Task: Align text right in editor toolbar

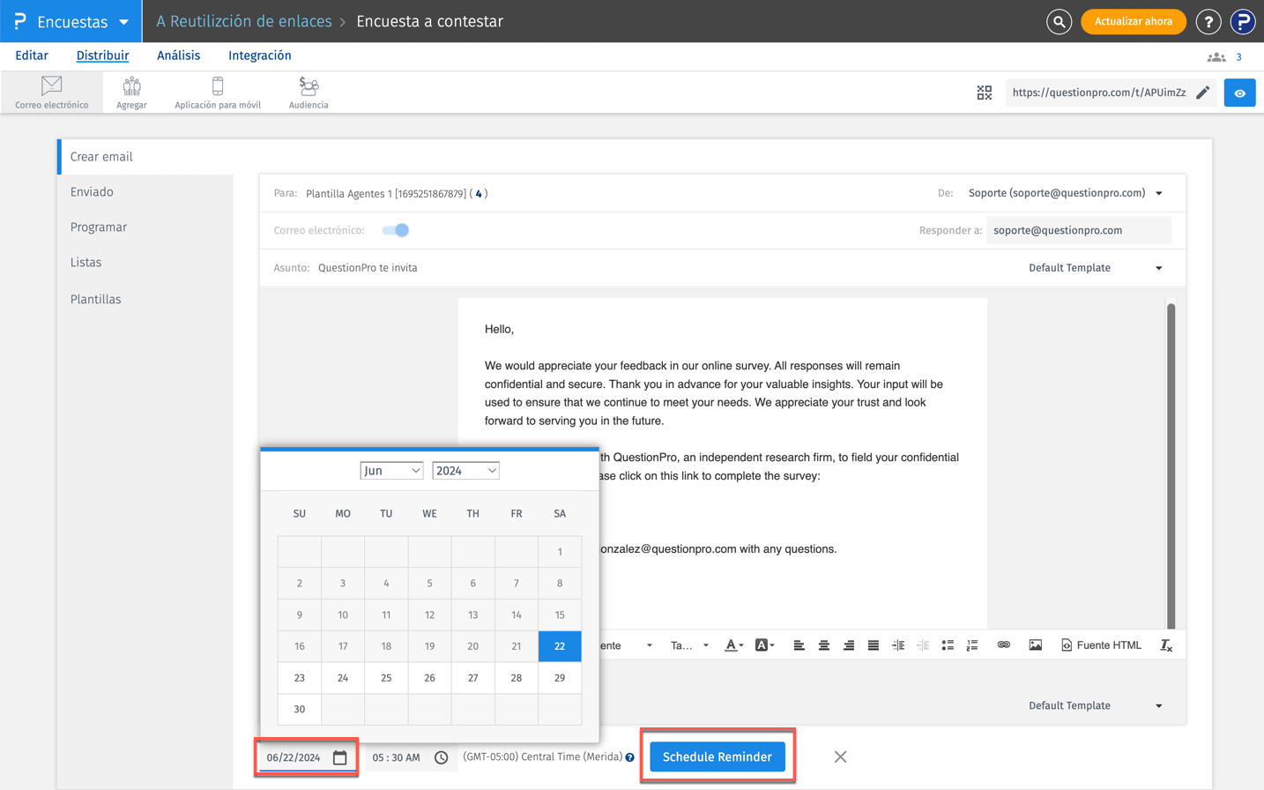Action: pos(848,645)
